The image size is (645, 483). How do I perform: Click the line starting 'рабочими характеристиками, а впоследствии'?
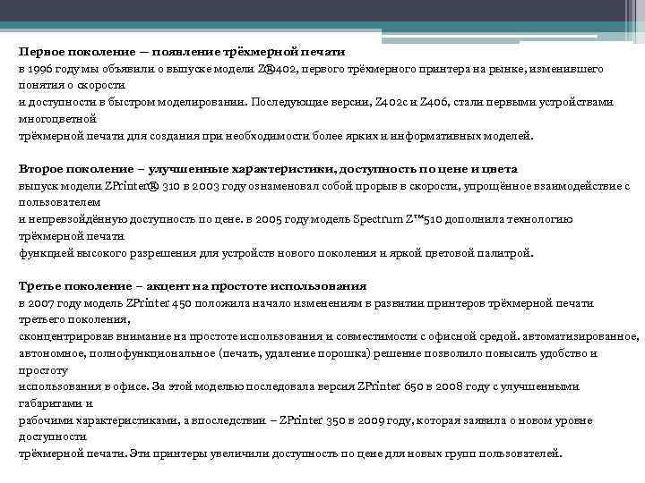[x=305, y=420]
